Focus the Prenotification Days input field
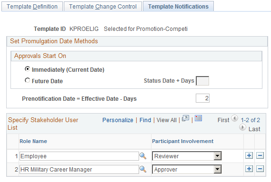Screen dimensions: 271x182 [x=202, y=98]
